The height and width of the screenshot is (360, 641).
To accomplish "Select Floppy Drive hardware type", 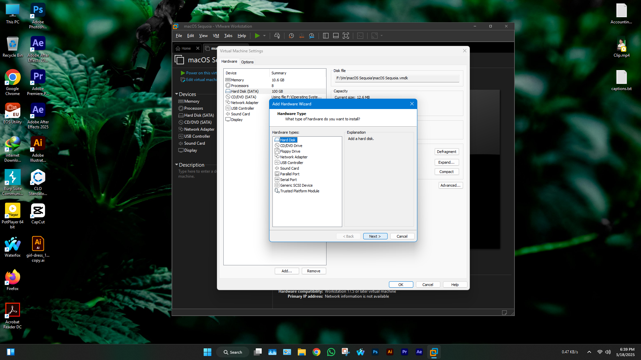I will pyautogui.click(x=290, y=151).
